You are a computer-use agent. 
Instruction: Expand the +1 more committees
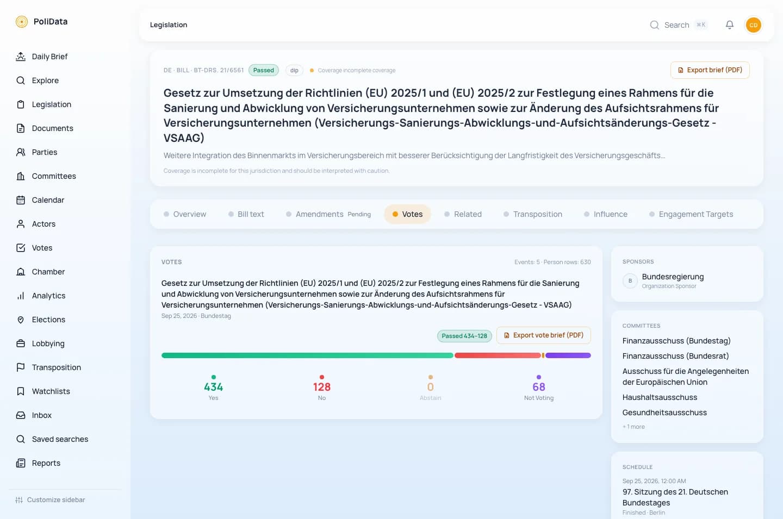[633, 427]
